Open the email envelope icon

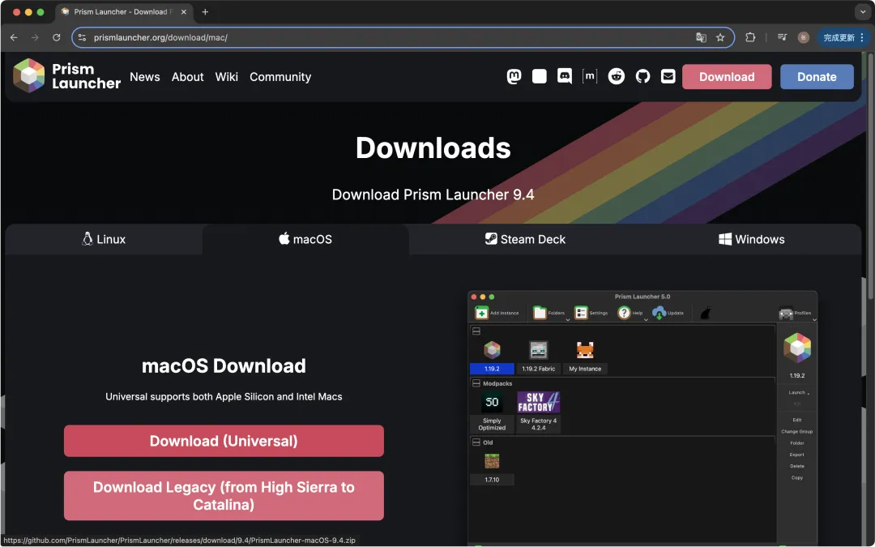pos(668,76)
